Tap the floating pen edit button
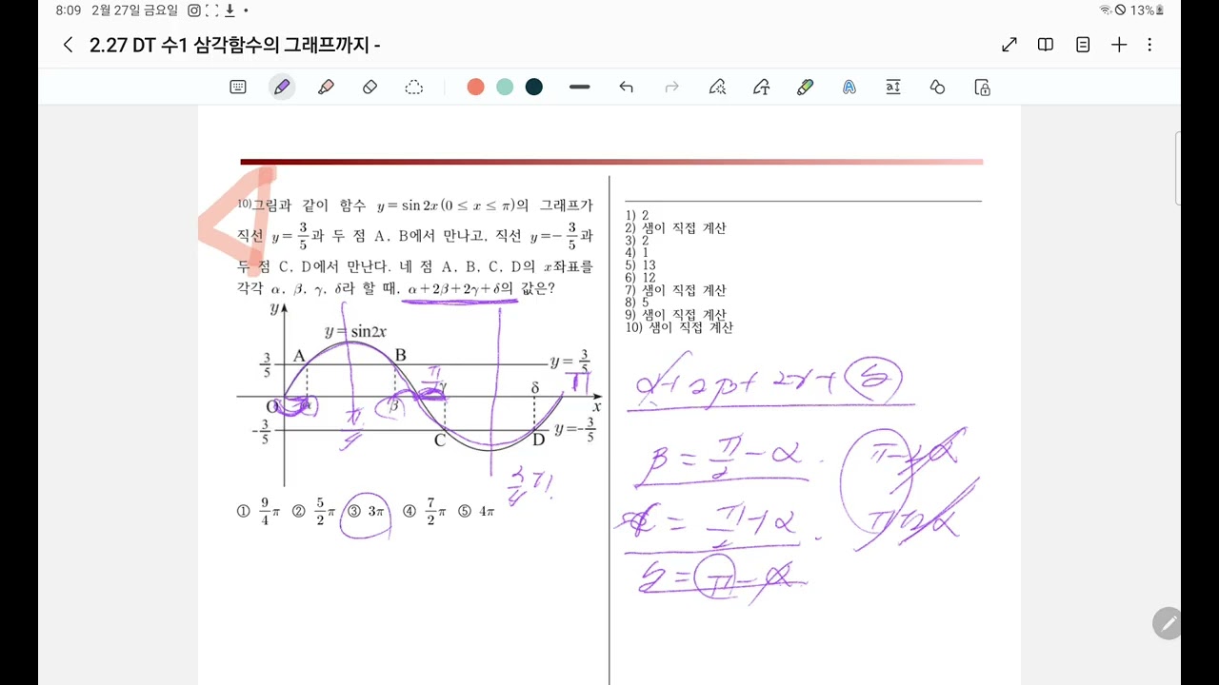 1168,623
